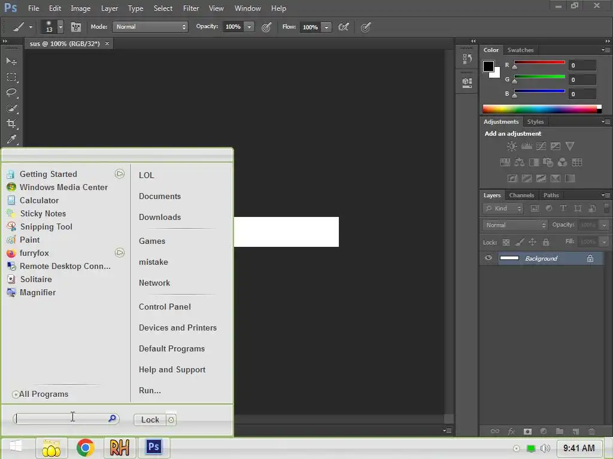The height and width of the screenshot is (459, 613).
Task: Open the Brush Preset picker arrow
Action: 60,27
